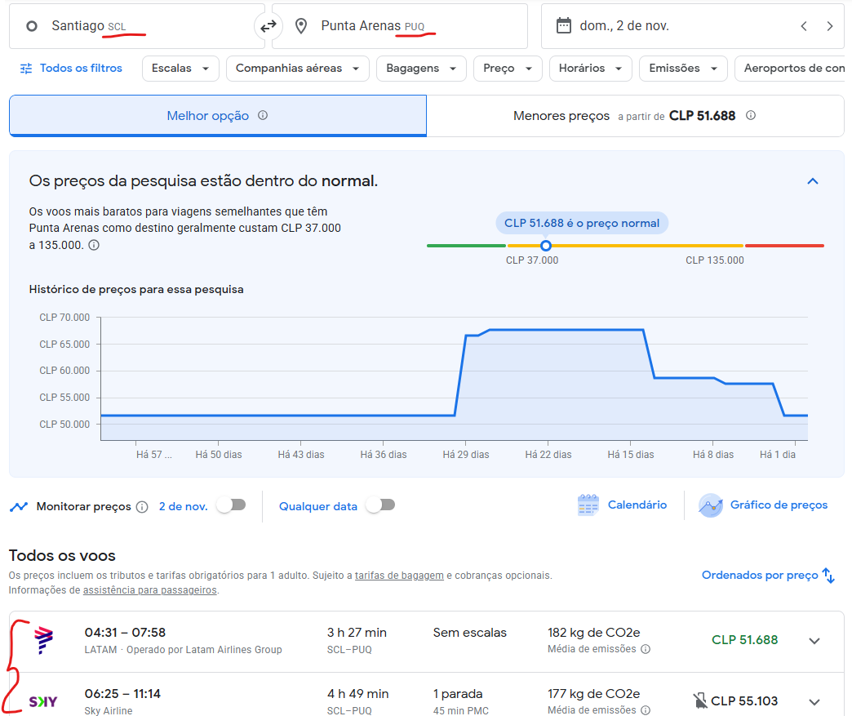Open the Companhias aéreas filter dropdown
The image size is (852, 716).
point(297,69)
